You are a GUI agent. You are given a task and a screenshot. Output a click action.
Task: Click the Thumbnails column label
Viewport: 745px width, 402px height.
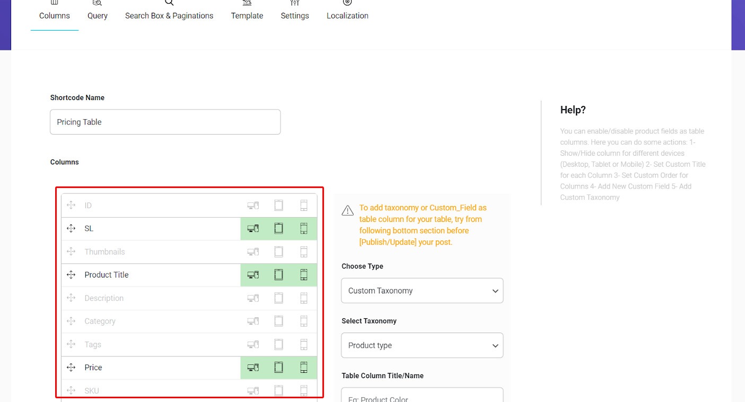pos(104,252)
